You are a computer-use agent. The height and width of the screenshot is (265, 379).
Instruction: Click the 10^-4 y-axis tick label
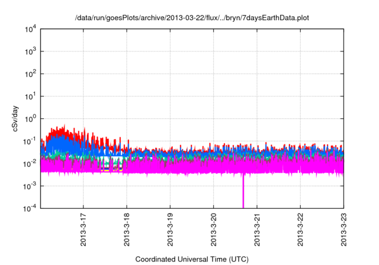[30, 208]
